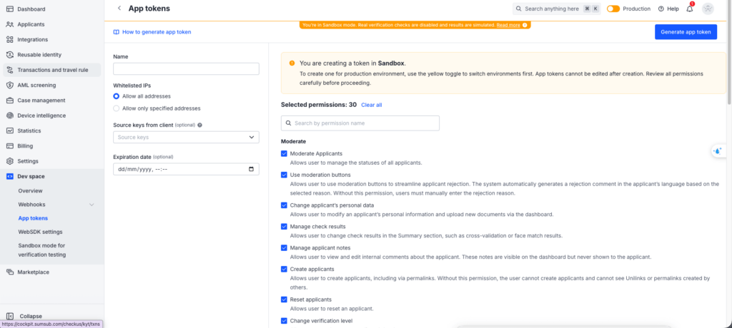This screenshot has height=328, width=732.
Task: Open the Dashboard icon in sidebar
Action: (10, 9)
